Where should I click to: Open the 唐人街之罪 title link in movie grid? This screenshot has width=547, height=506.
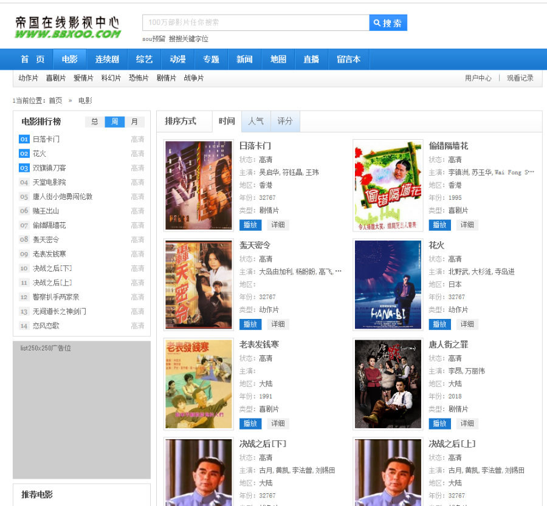click(x=449, y=344)
